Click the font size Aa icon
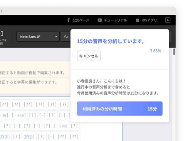Screen dimensions: 185x141 pyautogui.click(x=66, y=37)
